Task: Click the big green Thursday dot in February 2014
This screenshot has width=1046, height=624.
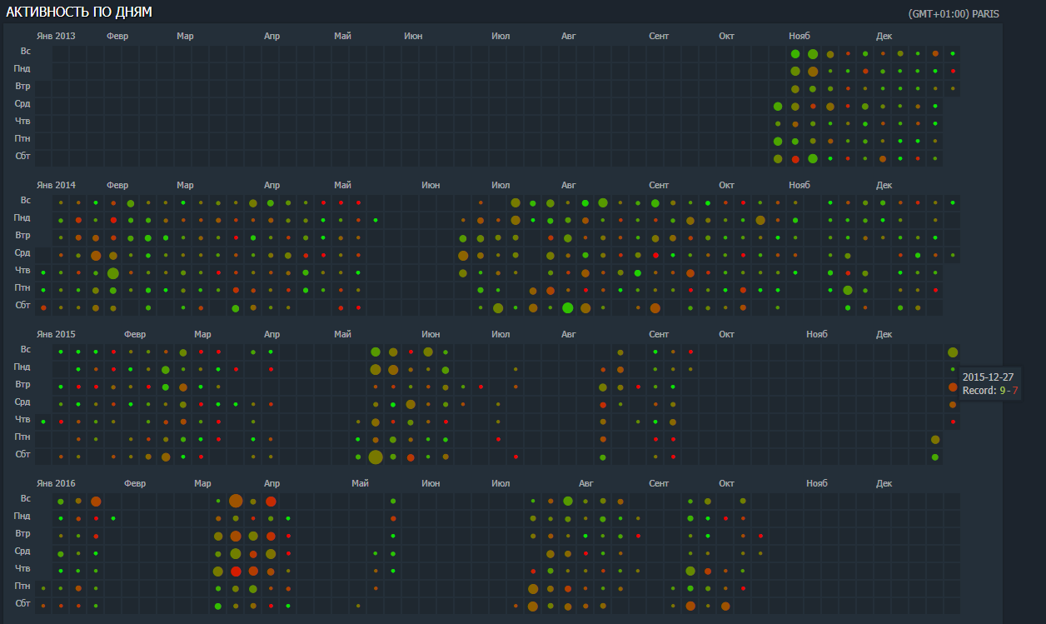Action: tap(113, 272)
